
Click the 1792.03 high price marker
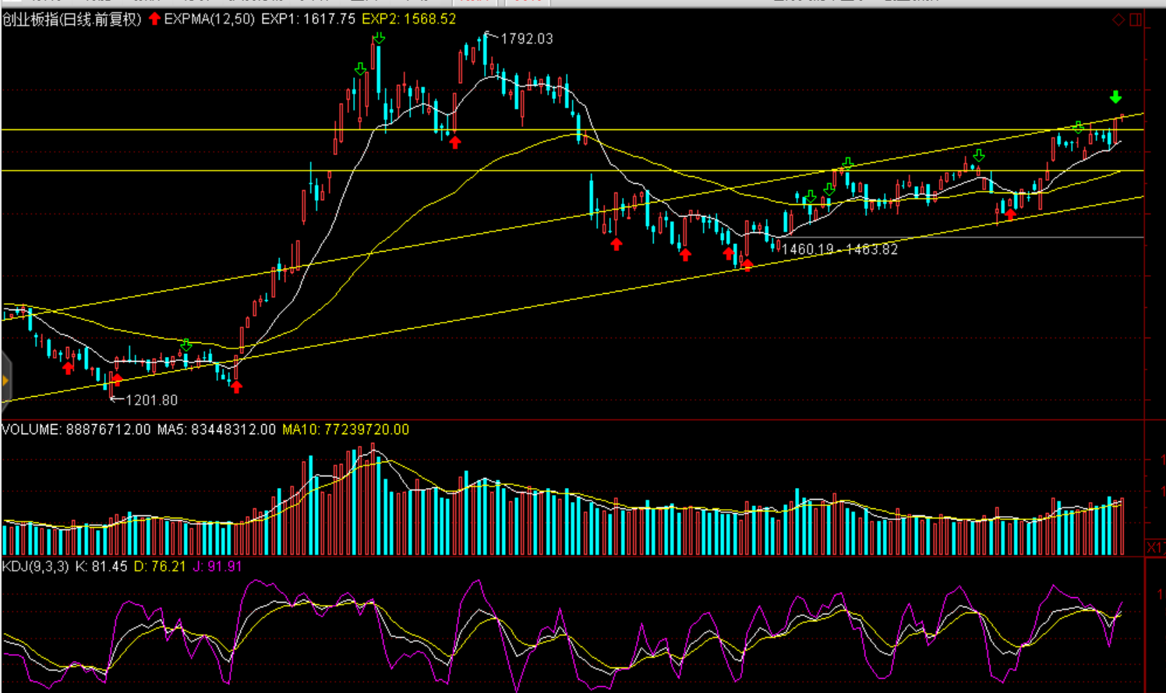[526, 39]
